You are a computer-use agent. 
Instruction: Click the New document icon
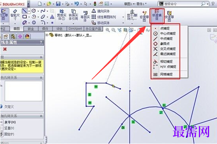coord(40,4)
